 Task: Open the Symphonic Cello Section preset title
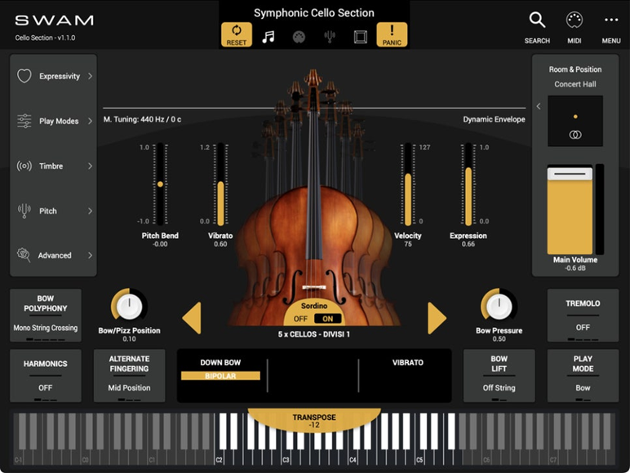pyautogui.click(x=314, y=13)
